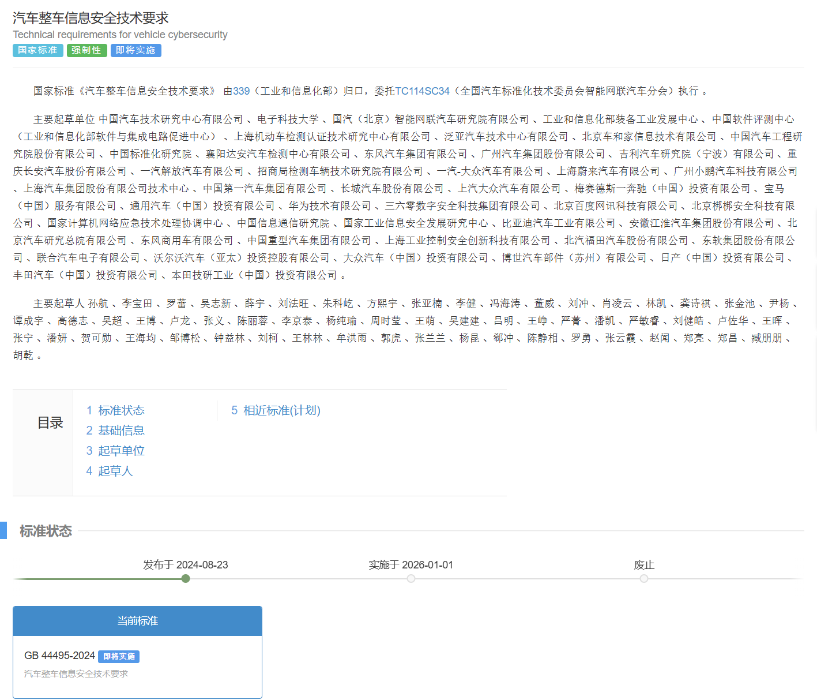
Task: Click the 实施于 2026-01-01 label
Action: (x=411, y=565)
